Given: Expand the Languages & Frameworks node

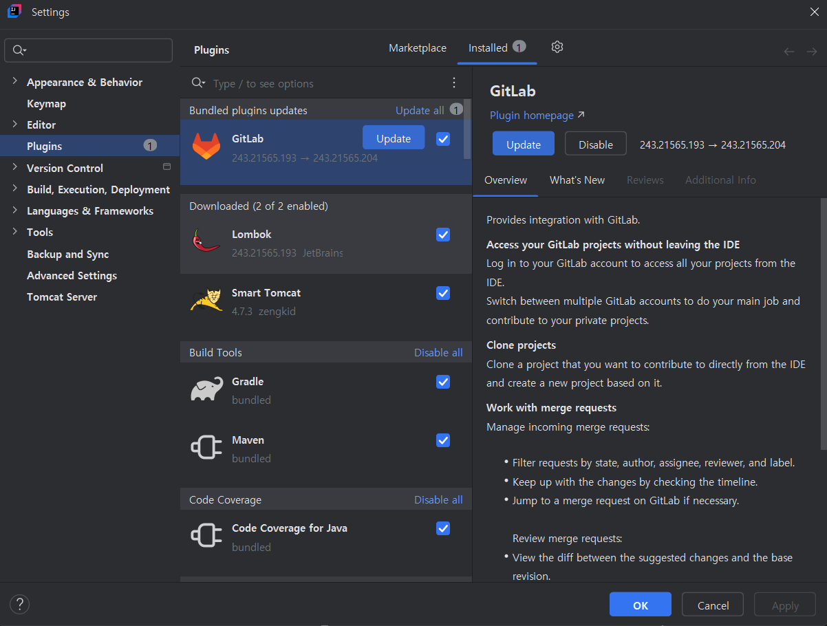Looking at the screenshot, I should (x=14, y=210).
